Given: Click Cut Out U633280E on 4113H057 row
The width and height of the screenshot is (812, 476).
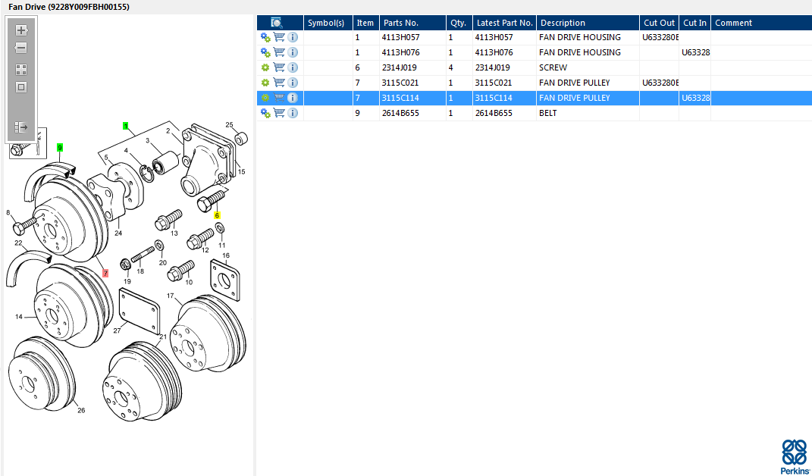Looking at the screenshot, I should click(660, 37).
